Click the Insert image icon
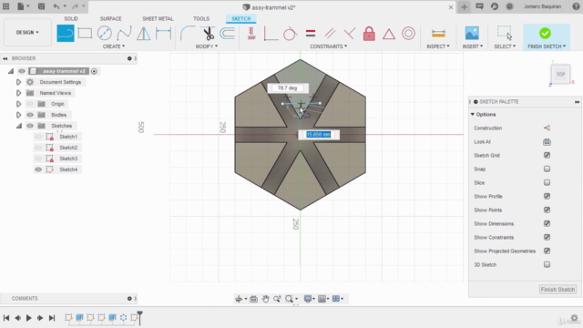 [x=472, y=34]
